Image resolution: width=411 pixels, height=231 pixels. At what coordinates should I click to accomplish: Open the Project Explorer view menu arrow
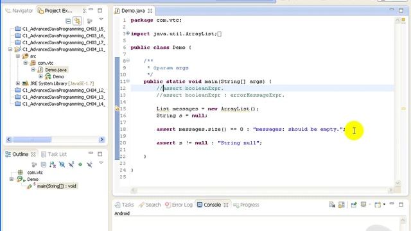tap(101, 19)
